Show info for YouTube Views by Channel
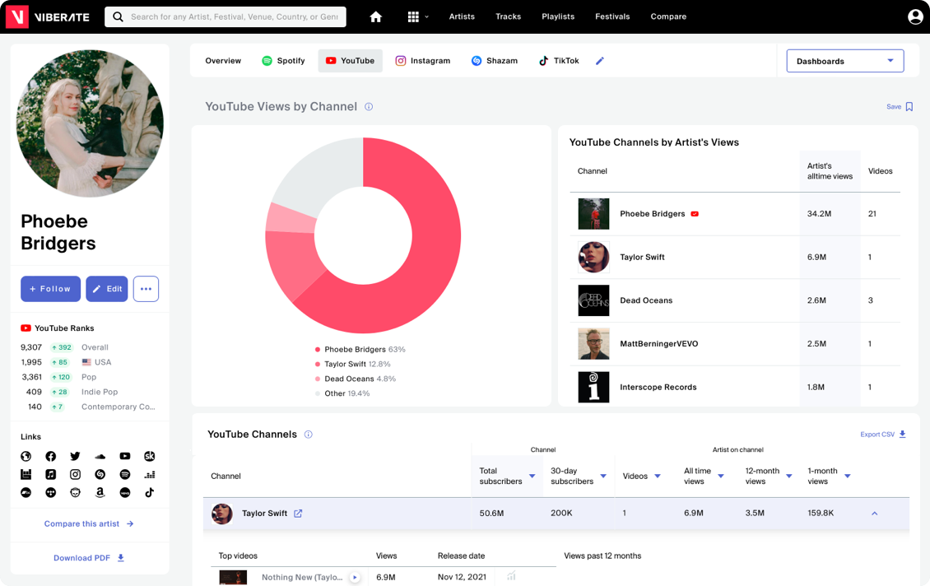 (369, 107)
